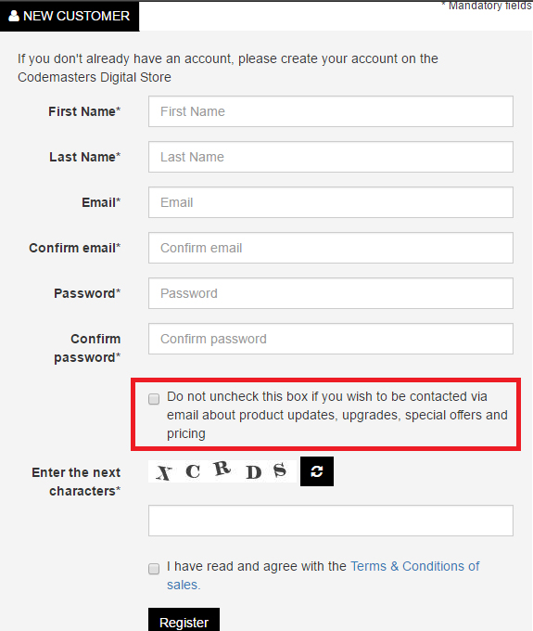
Task: Click the Confirm password label
Action: [87, 348]
